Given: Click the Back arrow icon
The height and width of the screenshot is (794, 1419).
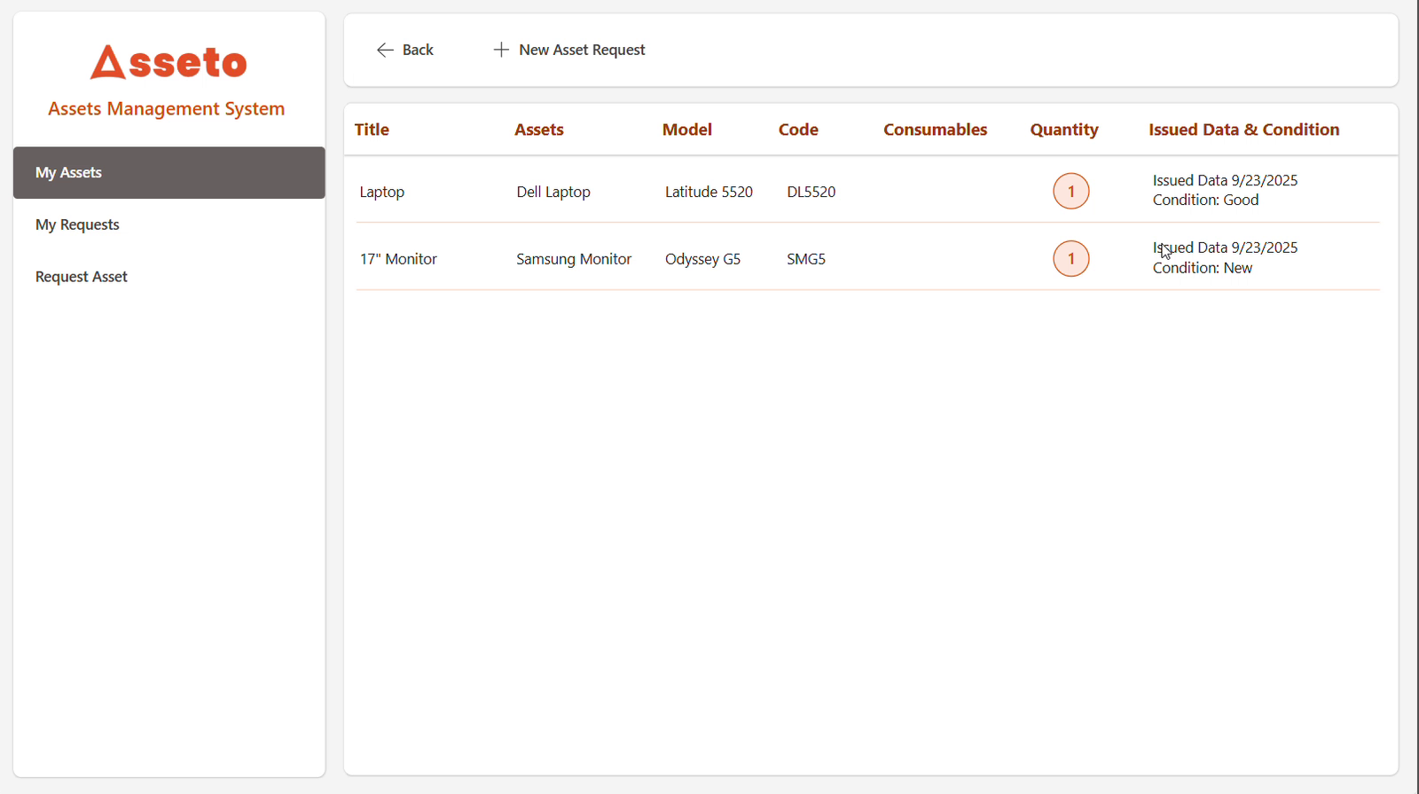Looking at the screenshot, I should pyautogui.click(x=385, y=51).
